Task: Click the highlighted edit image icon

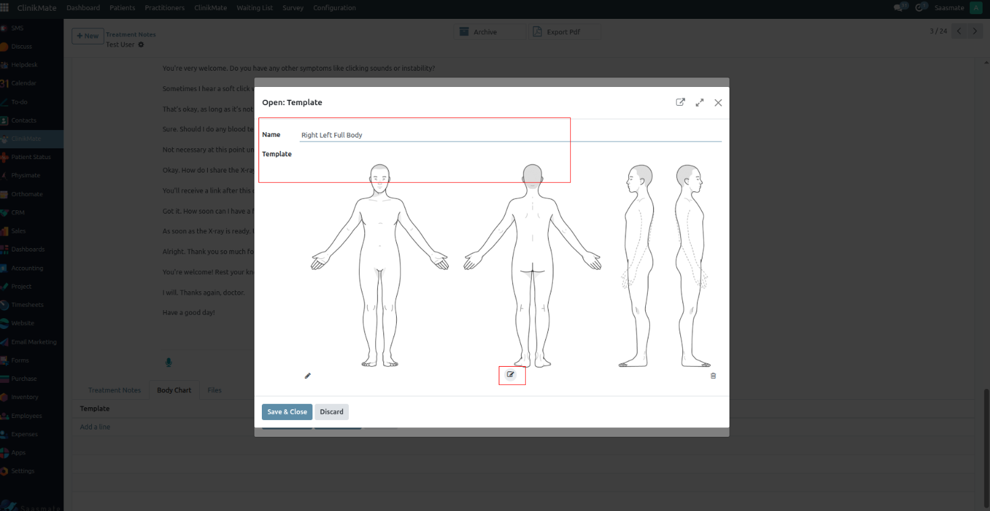Action: pyautogui.click(x=511, y=375)
